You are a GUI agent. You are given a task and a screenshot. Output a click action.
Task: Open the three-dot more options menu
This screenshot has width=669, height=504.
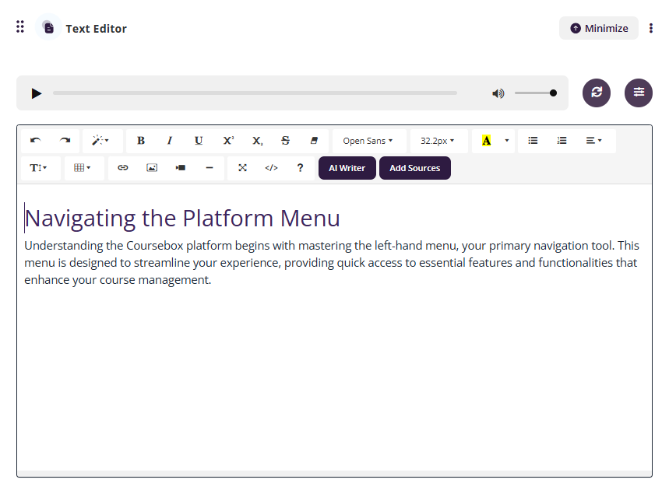click(x=651, y=29)
